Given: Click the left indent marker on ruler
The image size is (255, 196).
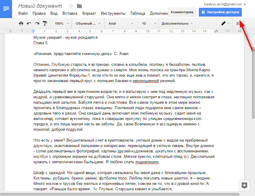Looking at the screenshot, I should click(x=33, y=31).
